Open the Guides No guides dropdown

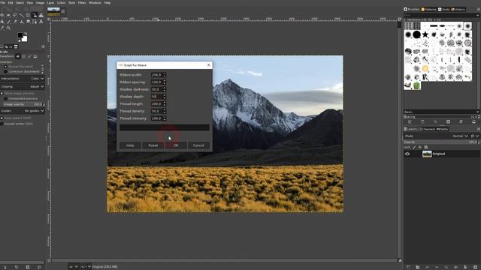23,111
